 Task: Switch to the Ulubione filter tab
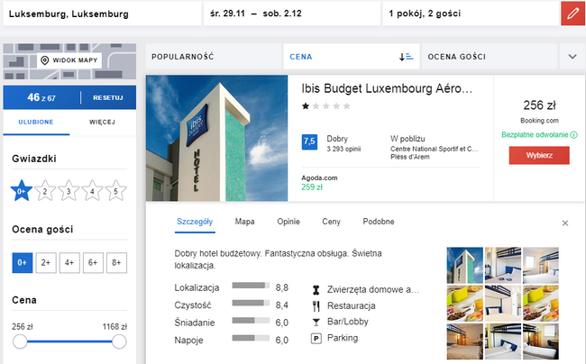click(36, 122)
